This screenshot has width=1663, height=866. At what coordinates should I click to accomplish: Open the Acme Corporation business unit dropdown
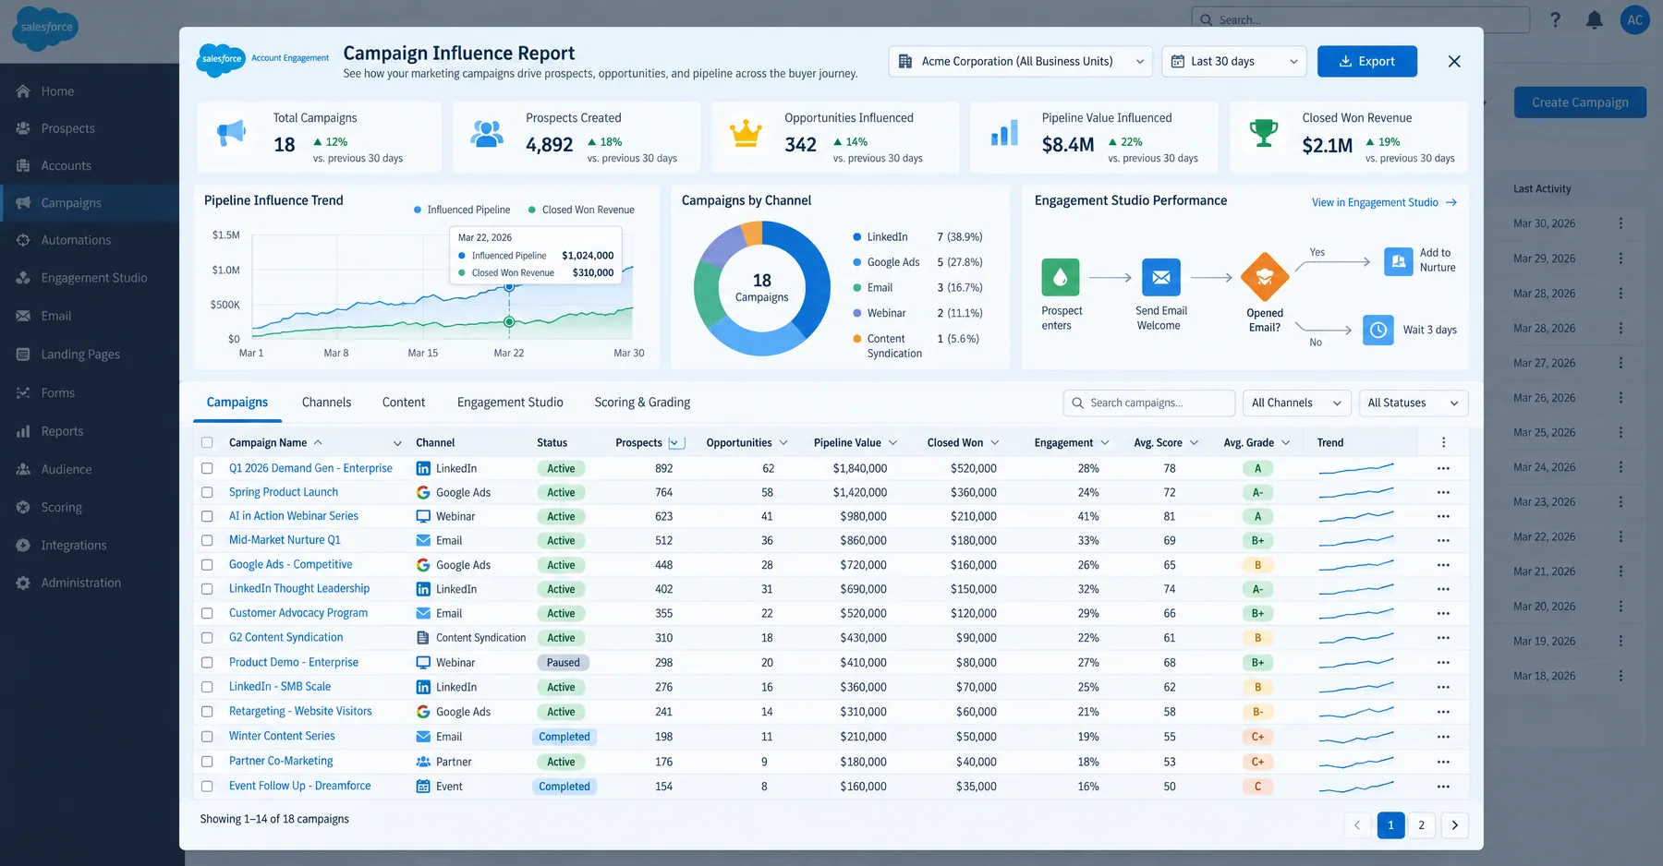click(1020, 61)
